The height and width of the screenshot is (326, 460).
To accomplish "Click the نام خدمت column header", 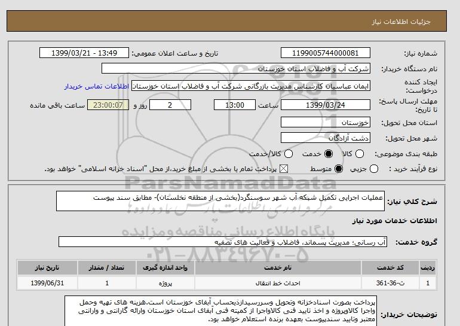I will 278,267.
